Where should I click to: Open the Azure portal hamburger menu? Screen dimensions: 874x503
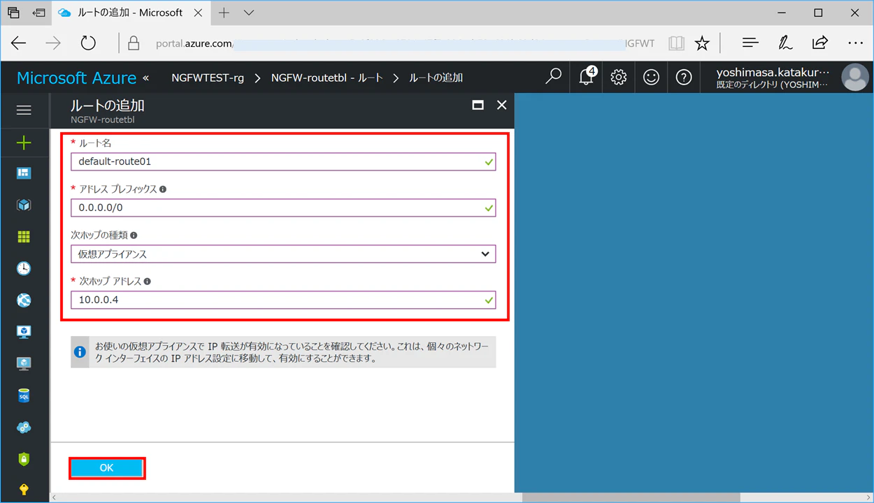[x=24, y=110]
